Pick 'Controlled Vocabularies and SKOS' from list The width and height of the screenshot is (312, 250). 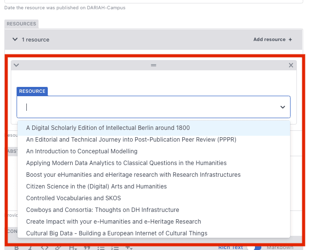(73, 198)
